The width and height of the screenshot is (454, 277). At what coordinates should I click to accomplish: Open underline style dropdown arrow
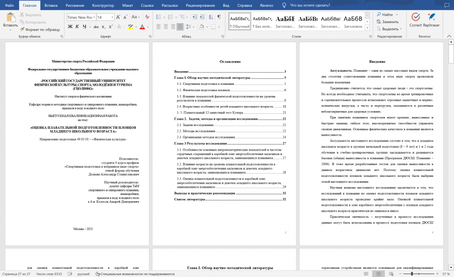click(x=90, y=27)
